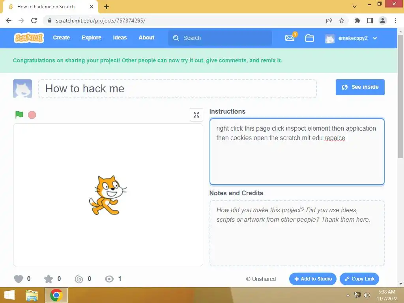Click the share page icon in address bar
Screen dimensions: 404x303
click(x=329, y=21)
